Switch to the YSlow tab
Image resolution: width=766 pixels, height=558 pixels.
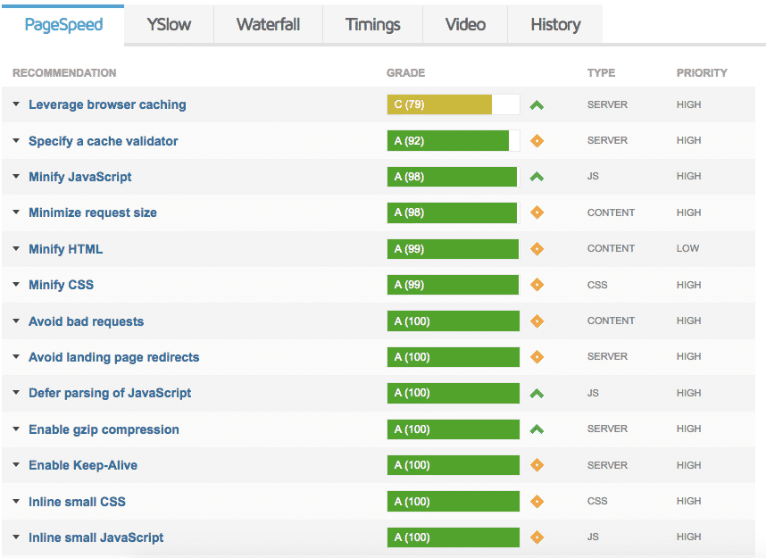(168, 24)
